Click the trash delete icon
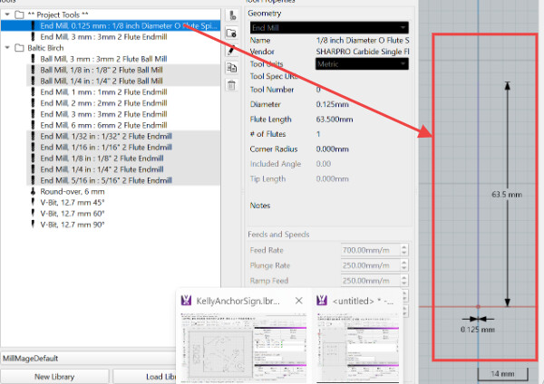This screenshot has width=544, height=384. [x=232, y=85]
